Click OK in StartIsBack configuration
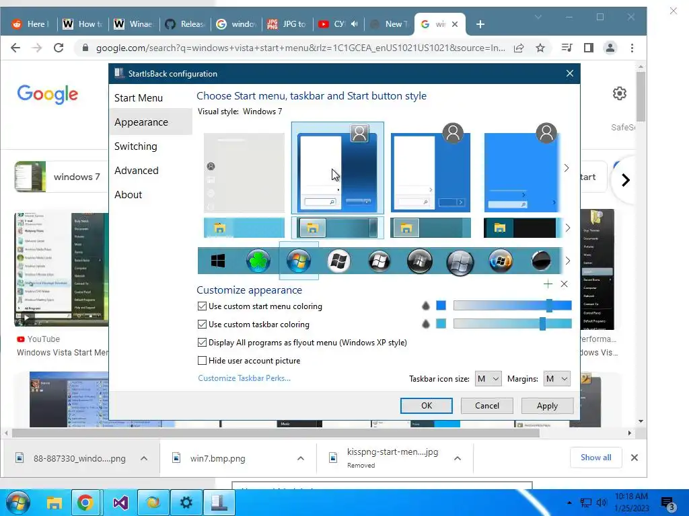689x516 pixels. pos(426,406)
